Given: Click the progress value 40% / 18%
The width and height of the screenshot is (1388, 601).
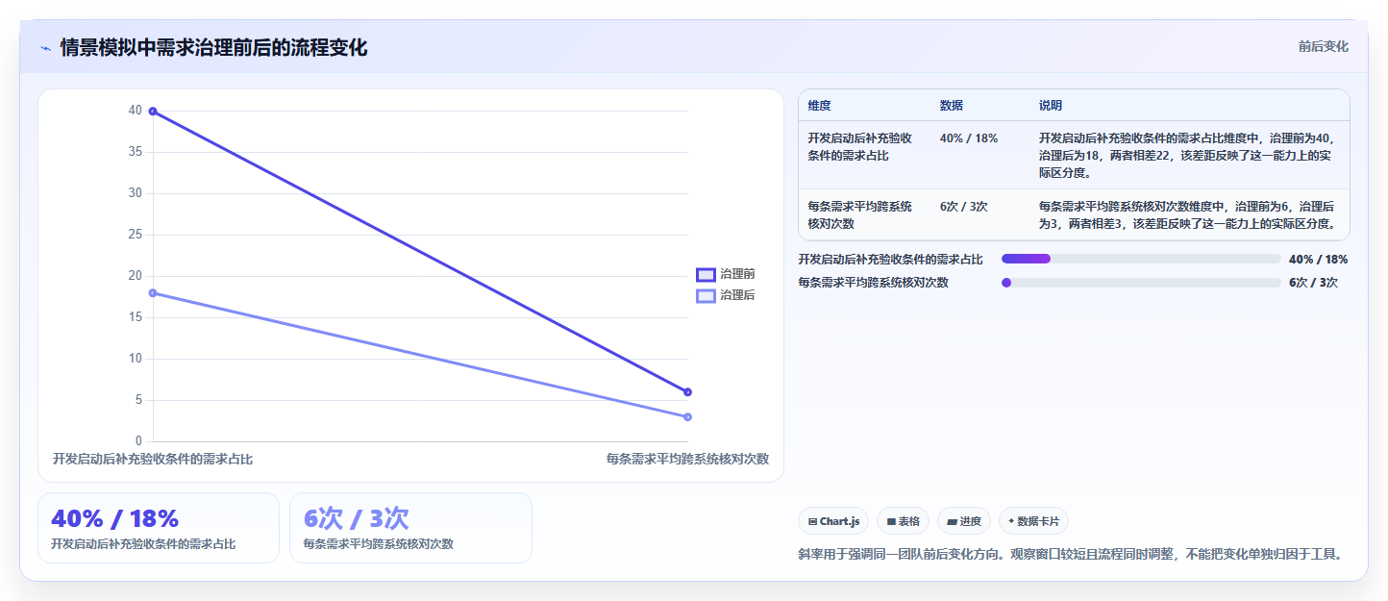Looking at the screenshot, I should pyautogui.click(x=1318, y=259).
